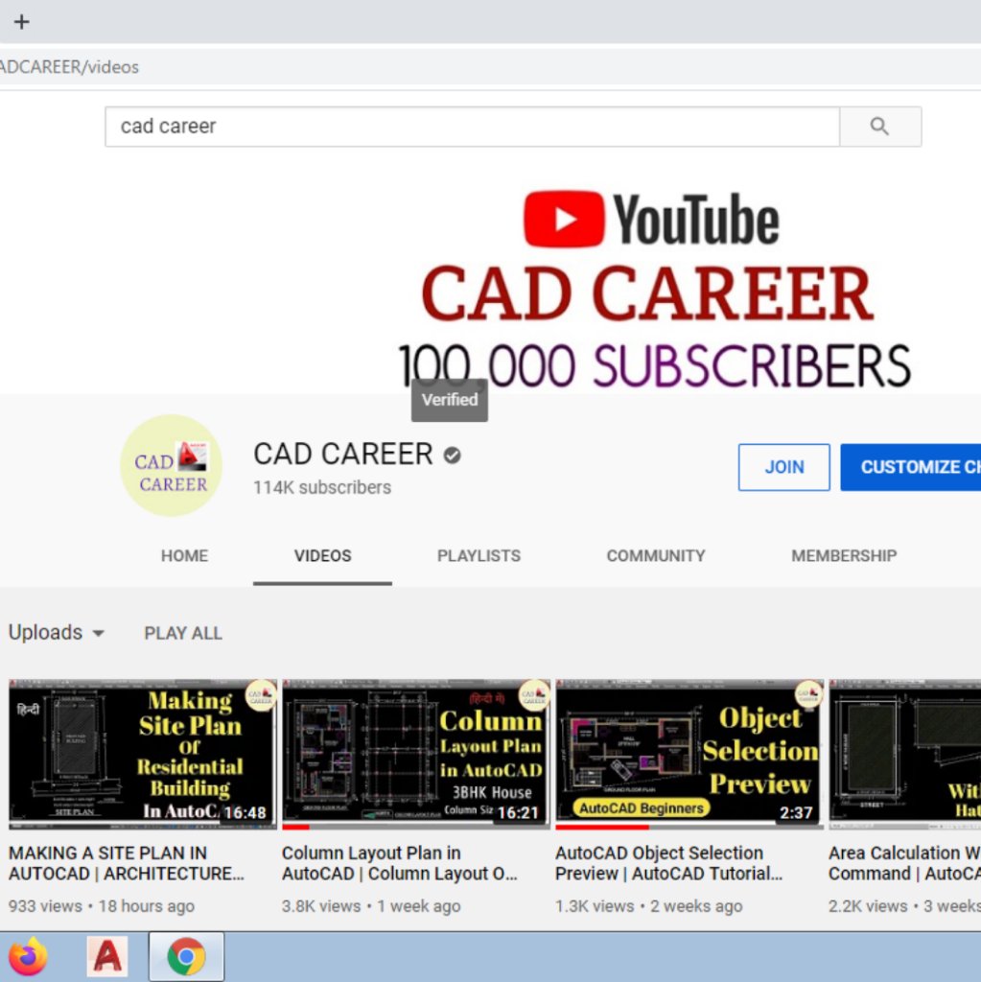Go to the COMMUNITY tab
This screenshot has height=982, width=981.
(x=656, y=555)
